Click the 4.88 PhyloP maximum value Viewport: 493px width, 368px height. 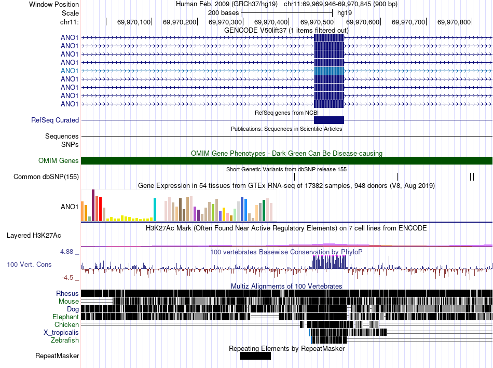tap(66, 252)
